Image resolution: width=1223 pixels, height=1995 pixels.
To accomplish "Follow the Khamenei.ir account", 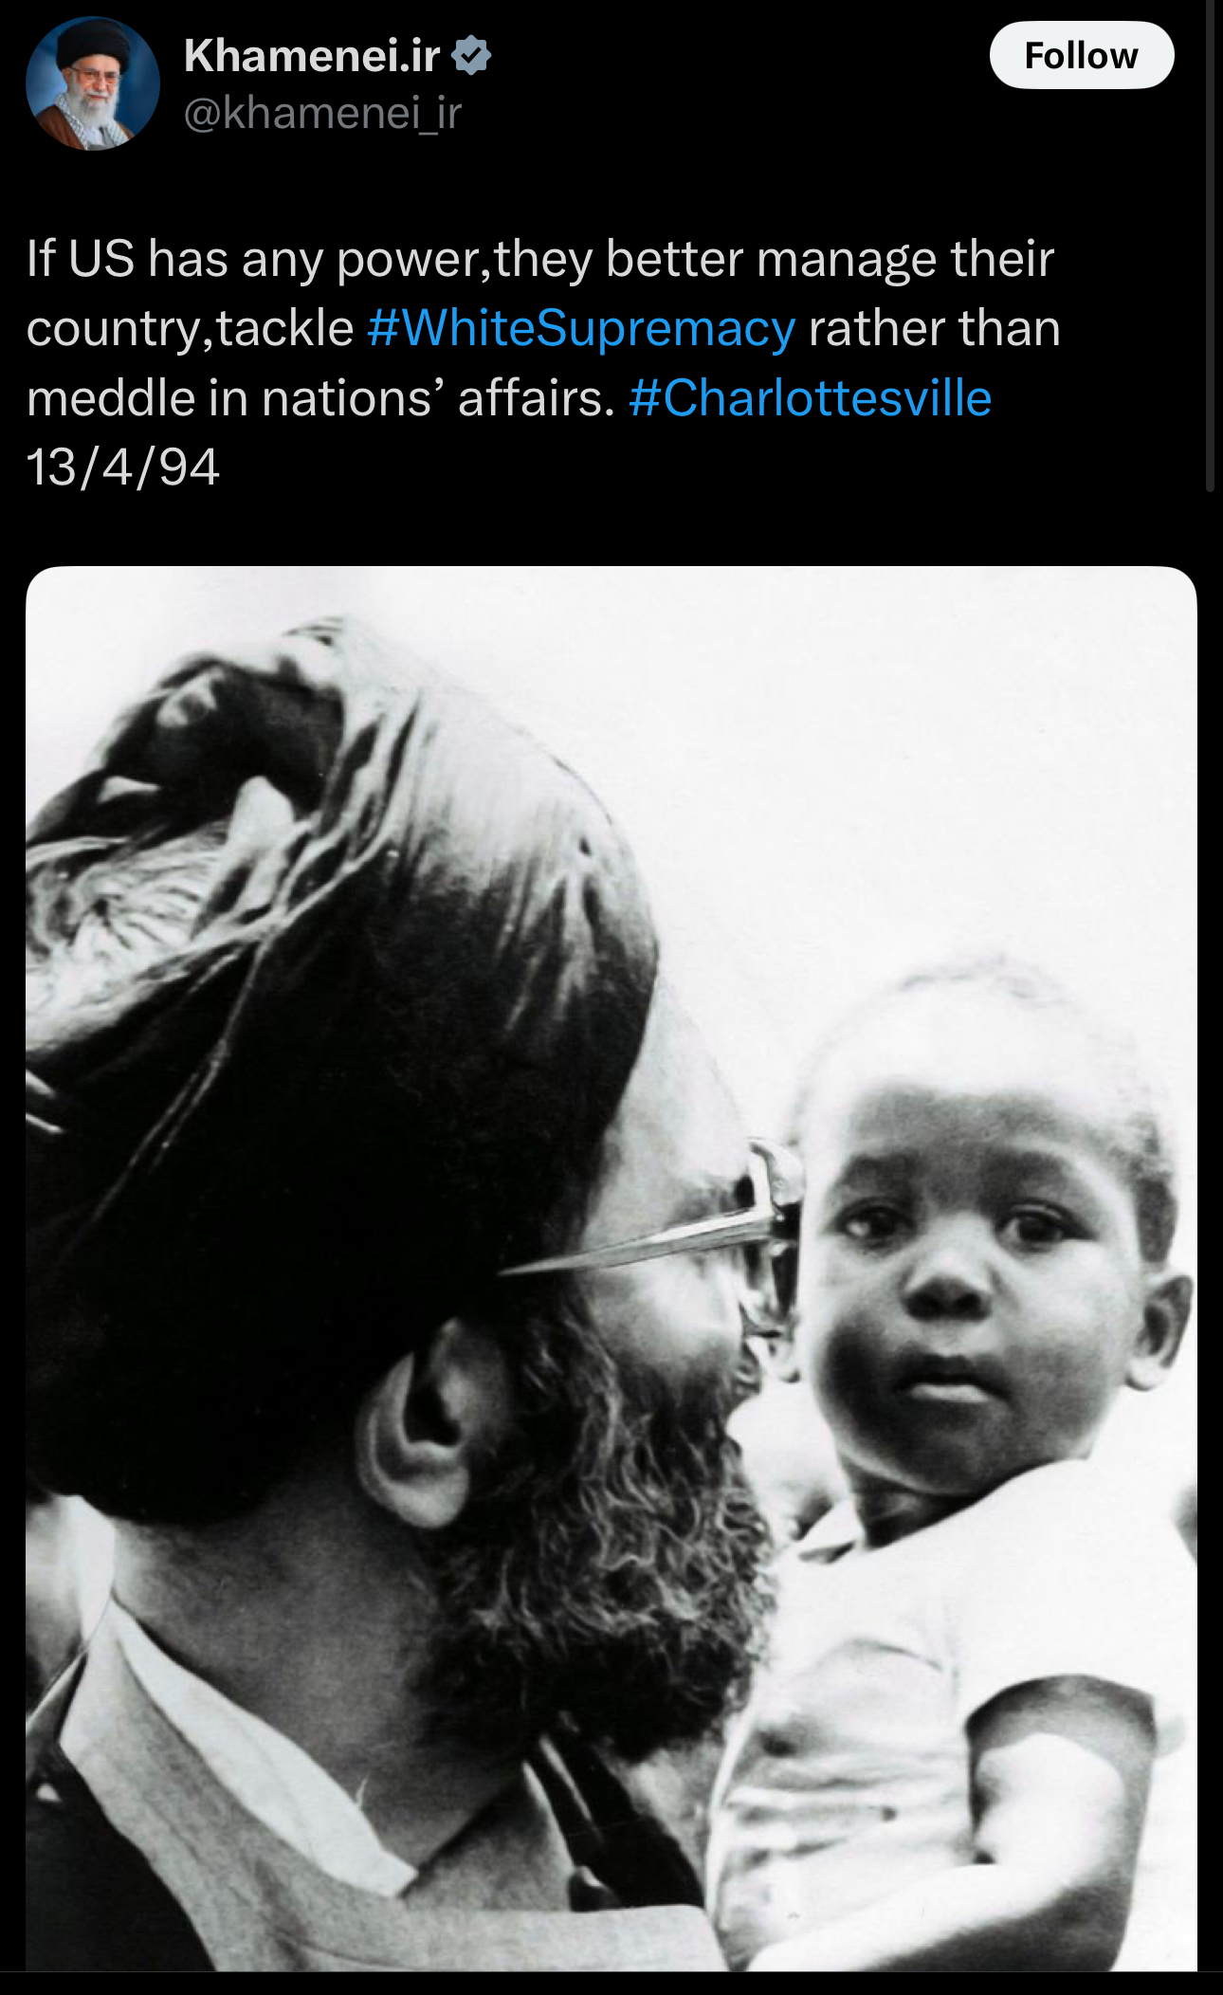I will click(x=1082, y=55).
